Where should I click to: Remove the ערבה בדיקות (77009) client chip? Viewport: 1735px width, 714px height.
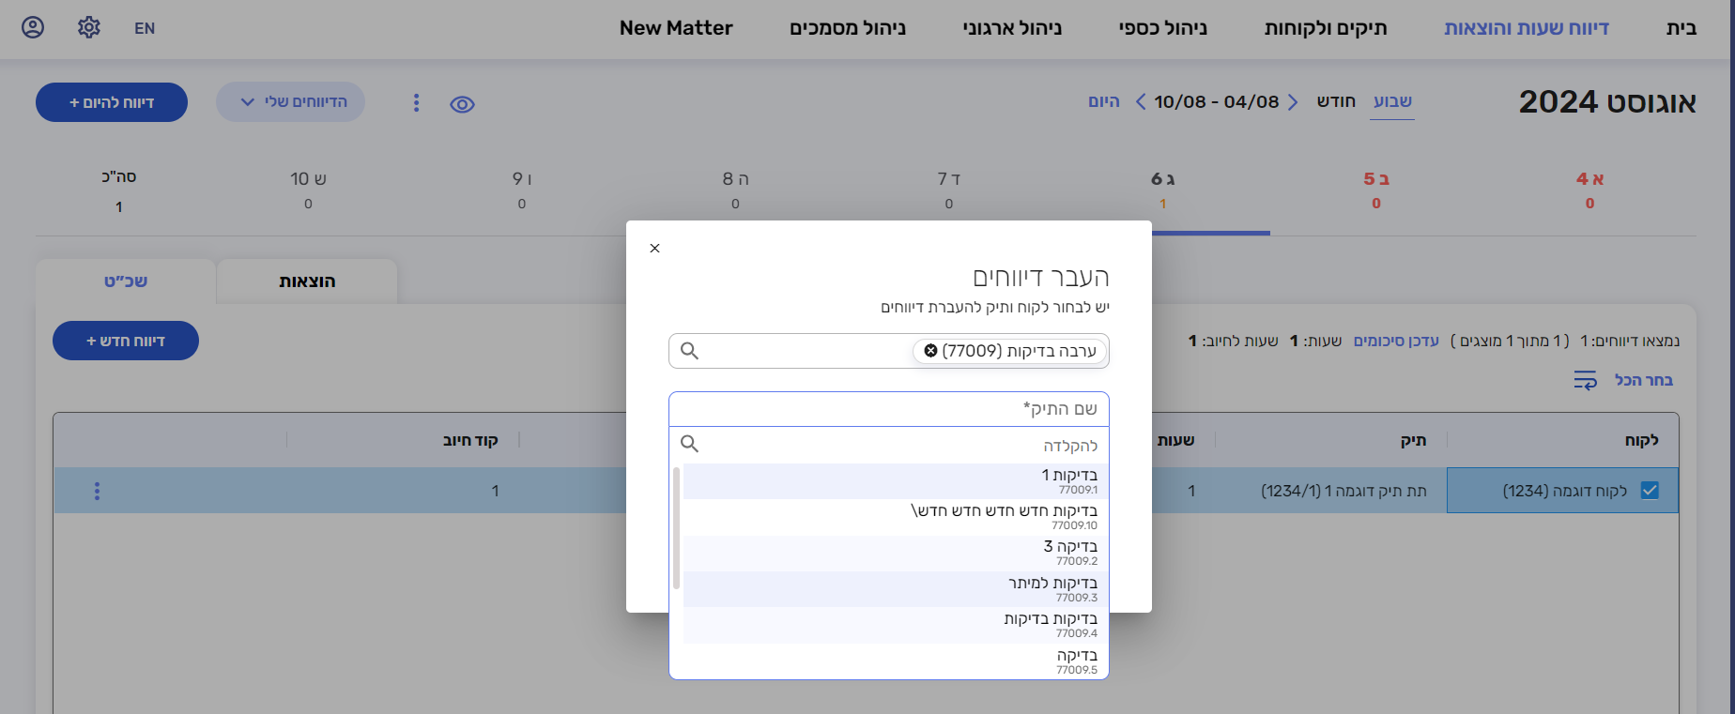coord(930,351)
